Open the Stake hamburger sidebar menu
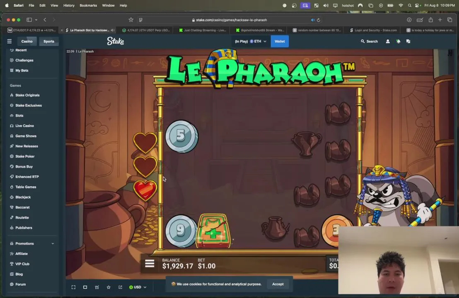 pyautogui.click(x=10, y=41)
